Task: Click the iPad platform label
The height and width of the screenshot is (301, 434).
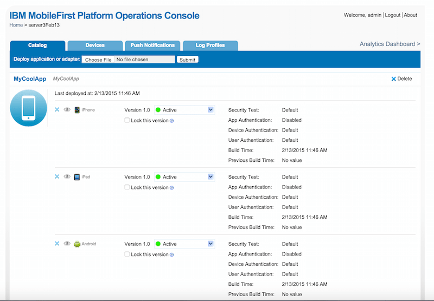Action: (86, 176)
